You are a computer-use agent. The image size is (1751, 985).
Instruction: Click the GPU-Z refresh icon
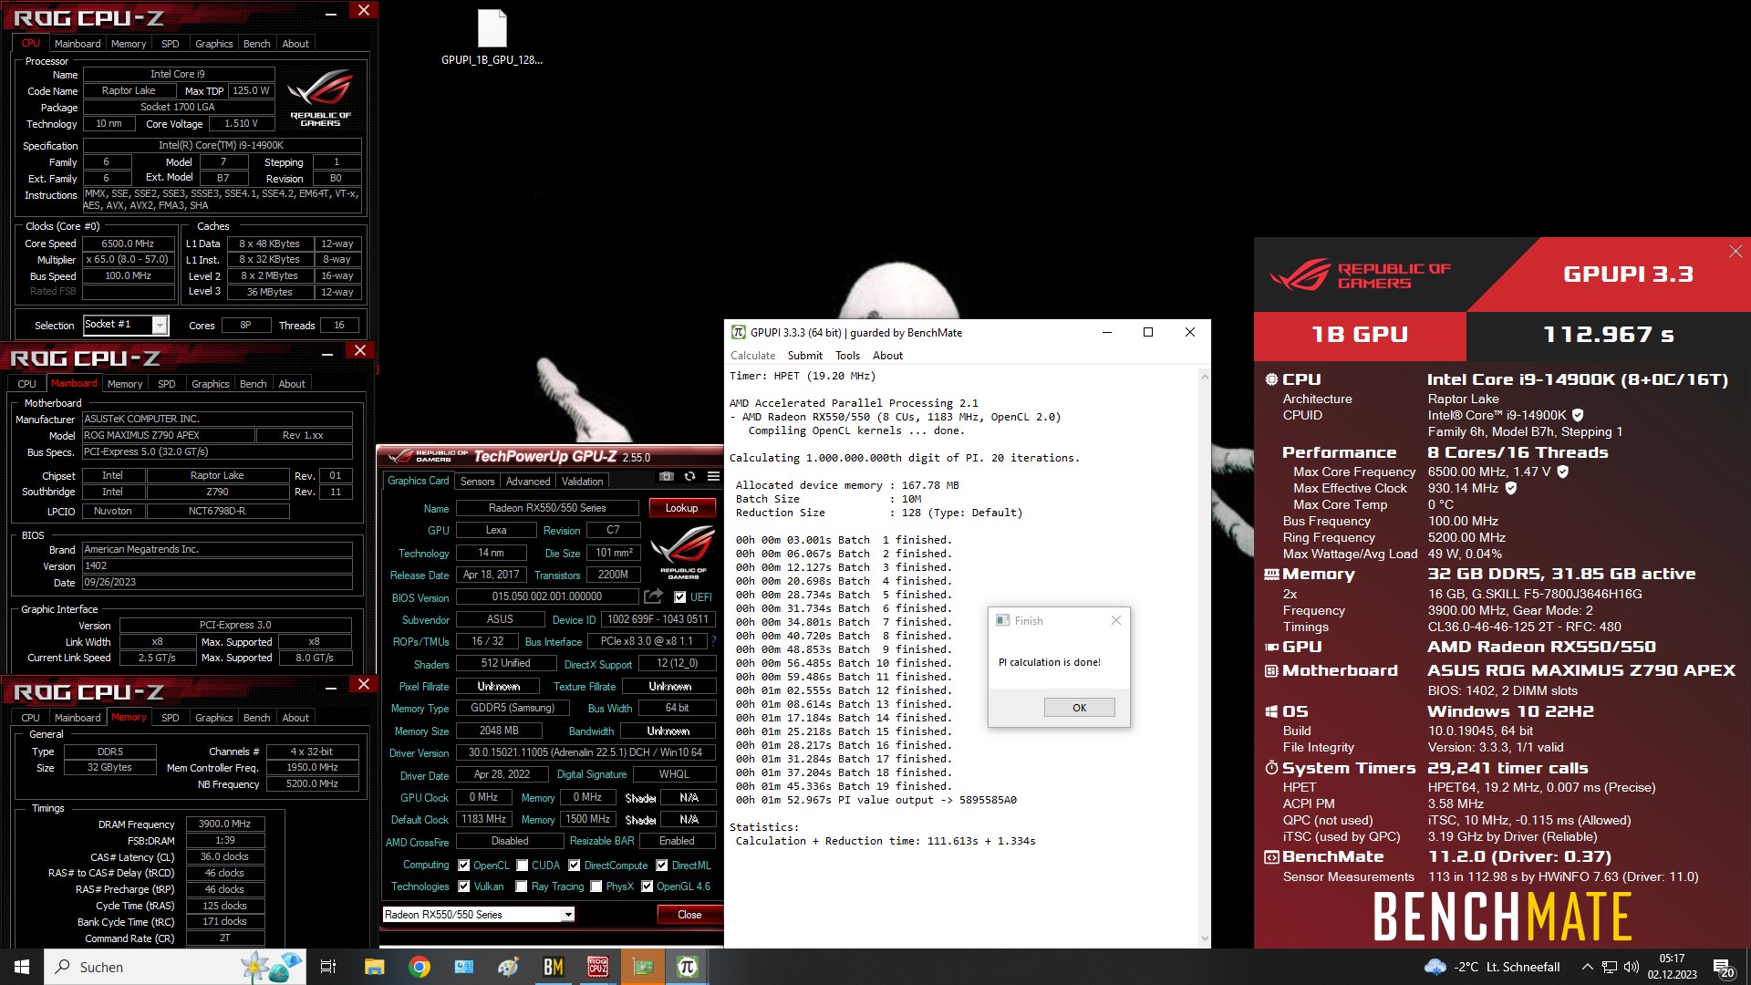690,477
